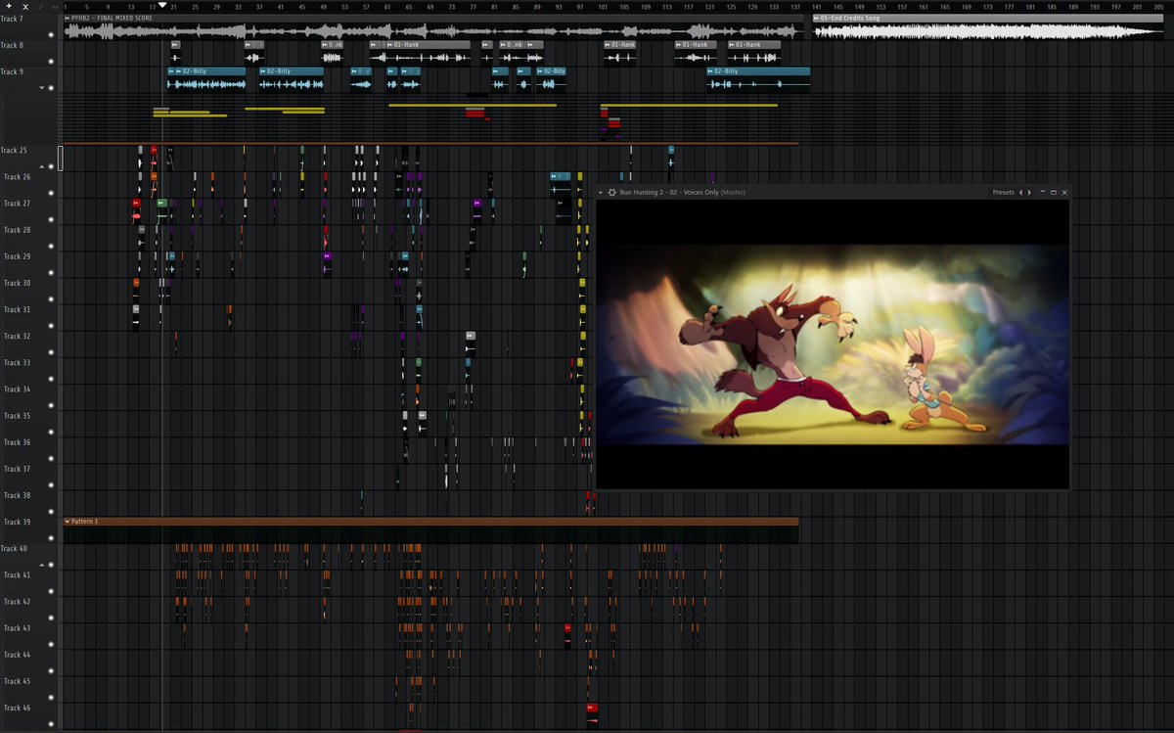Select the red clip on Track 27

pyautogui.click(x=136, y=211)
